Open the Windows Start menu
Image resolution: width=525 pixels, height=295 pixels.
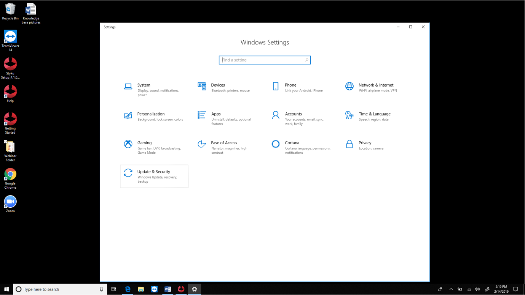coord(6,289)
